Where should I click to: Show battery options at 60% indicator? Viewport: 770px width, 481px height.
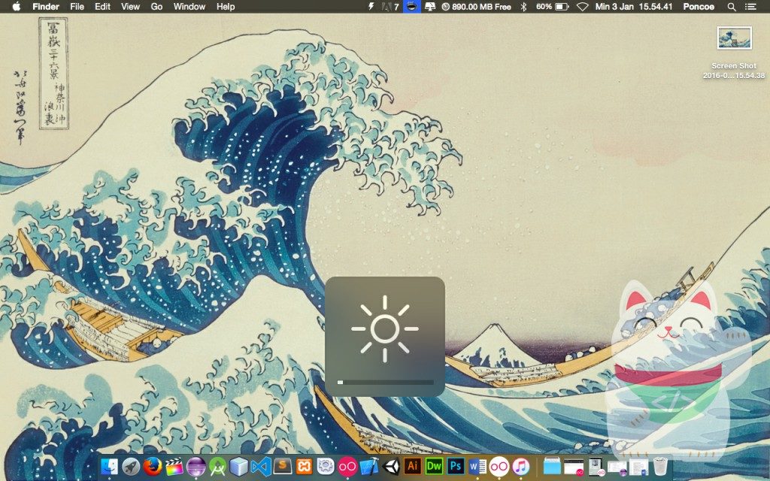[x=553, y=7]
